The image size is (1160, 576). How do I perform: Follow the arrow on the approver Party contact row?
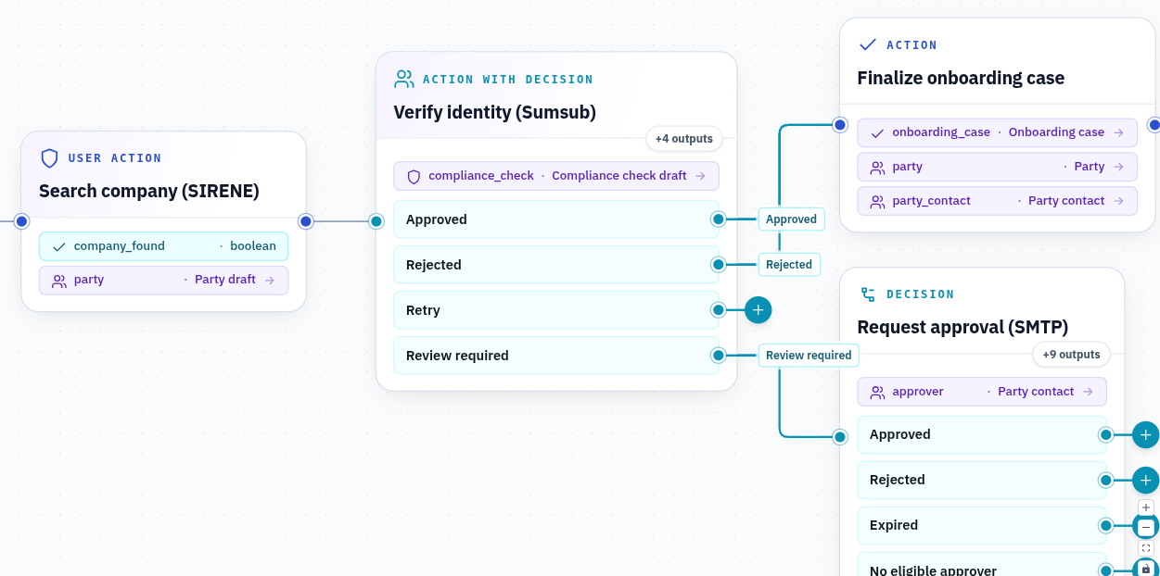click(x=1088, y=392)
